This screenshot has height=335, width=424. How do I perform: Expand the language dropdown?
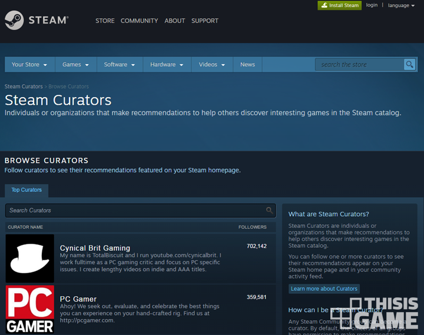pyautogui.click(x=401, y=5)
